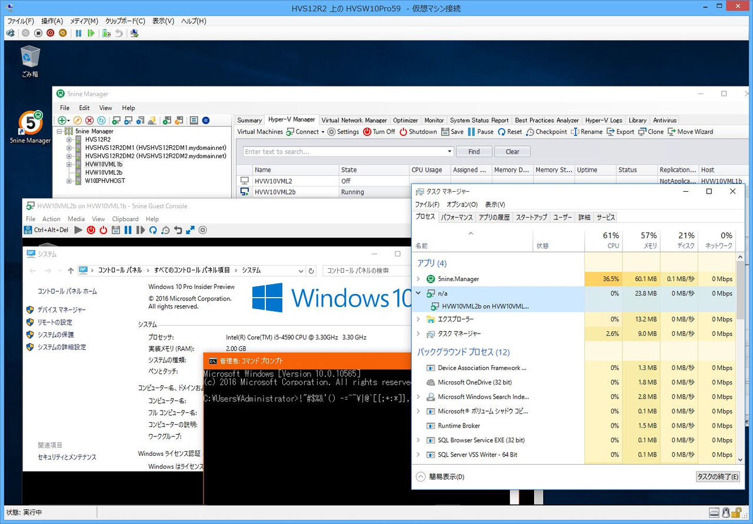The height and width of the screenshot is (524, 753).
Task: Expand the HVSHVS12R2DM1 tree node
Action: (69, 148)
